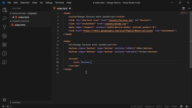This screenshot has width=192, height=108.
Task: Open the Selection menu
Action: [25, 3]
